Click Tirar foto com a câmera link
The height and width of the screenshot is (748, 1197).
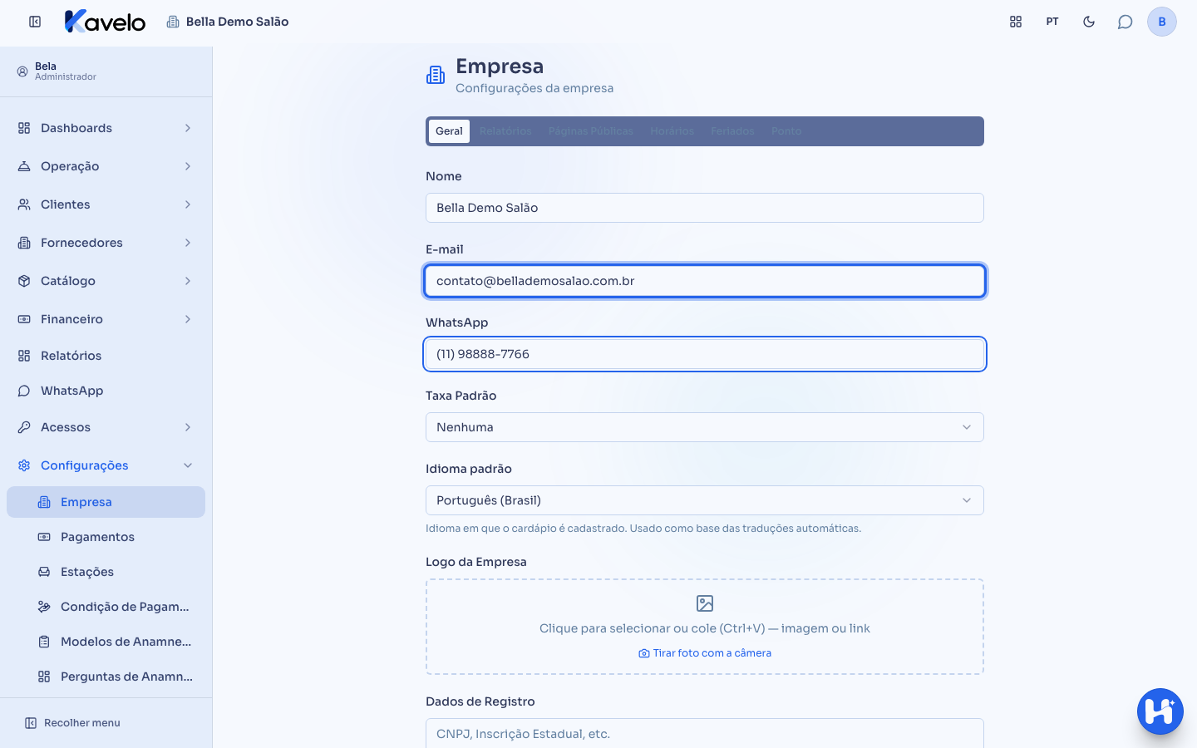705,653
